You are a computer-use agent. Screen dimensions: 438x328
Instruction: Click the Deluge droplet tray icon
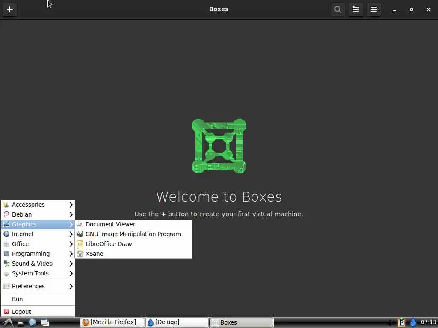(413, 322)
